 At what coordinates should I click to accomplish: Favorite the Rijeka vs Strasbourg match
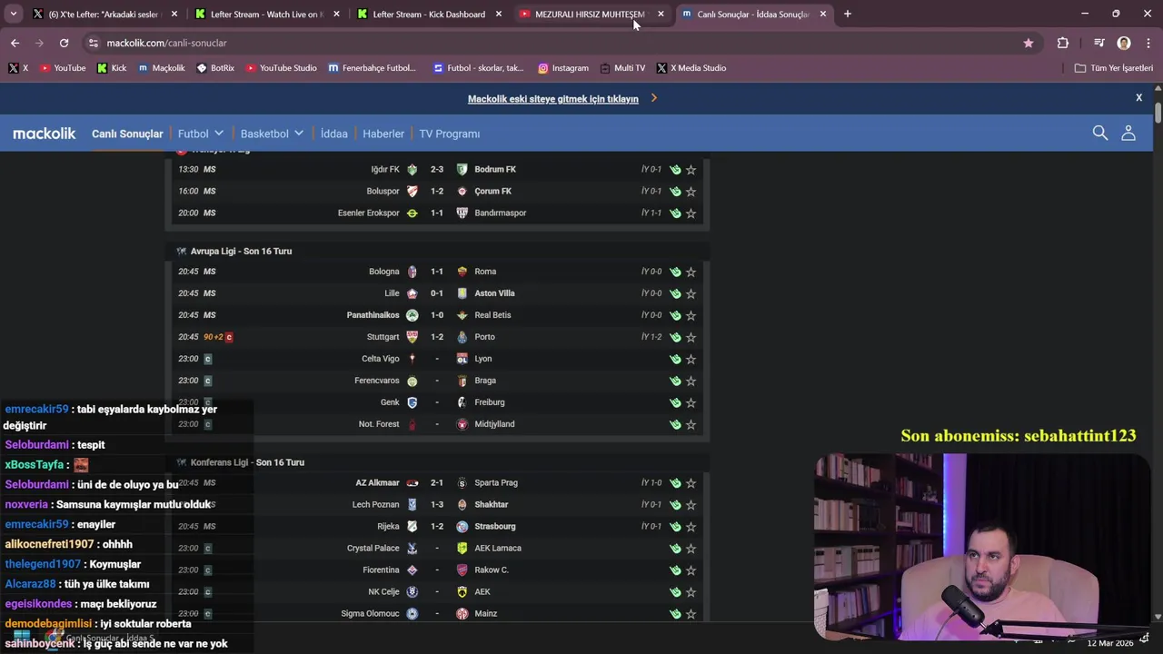(x=691, y=526)
